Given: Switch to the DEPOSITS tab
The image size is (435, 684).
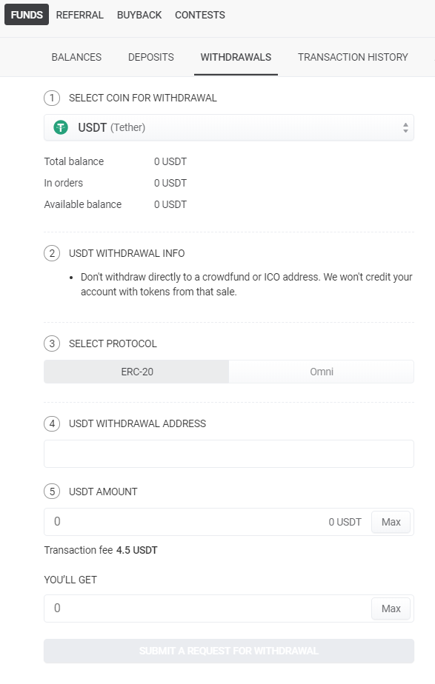Looking at the screenshot, I should (x=150, y=57).
